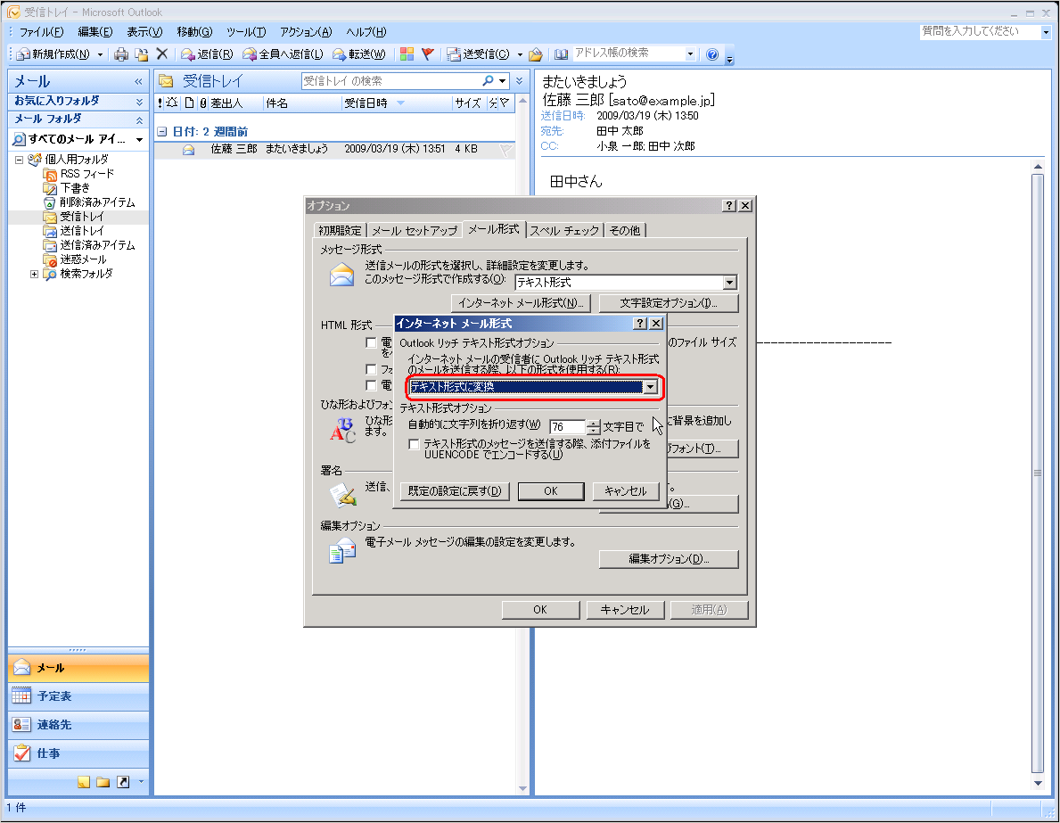Screen dimensions: 1060x823
Task: Switch to その他 tab
Action: tap(625, 231)
